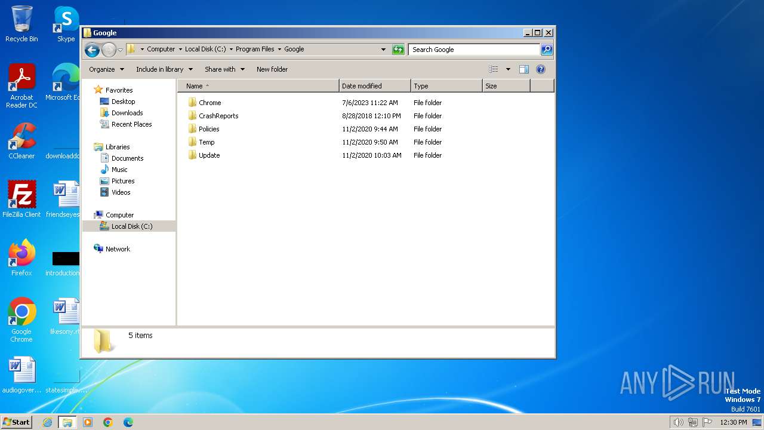Open the recent pages dropdown arrow
The image size is (764, 430).
pos(121,50)
